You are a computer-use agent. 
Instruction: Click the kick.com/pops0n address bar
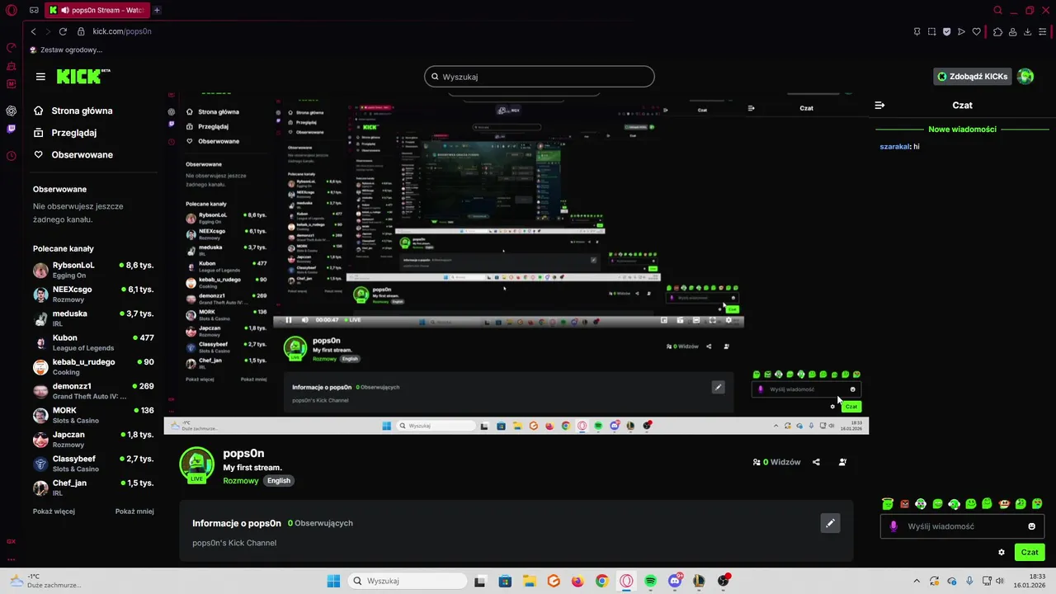click(x=122, y=31)
